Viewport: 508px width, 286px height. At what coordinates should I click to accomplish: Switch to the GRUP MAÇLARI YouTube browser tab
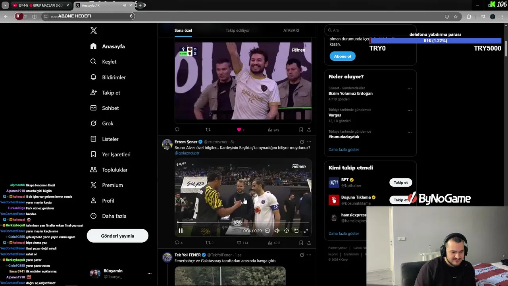coord(40,6)
